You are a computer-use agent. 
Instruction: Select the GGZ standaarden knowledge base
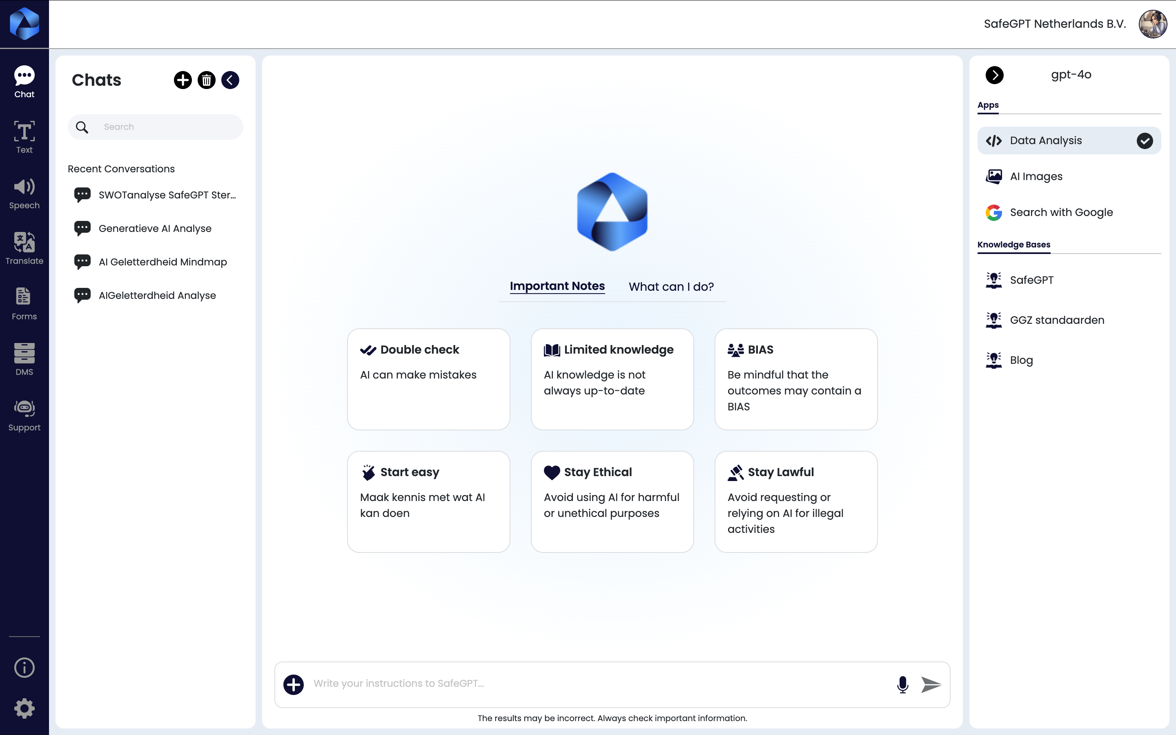point(1056,321)
